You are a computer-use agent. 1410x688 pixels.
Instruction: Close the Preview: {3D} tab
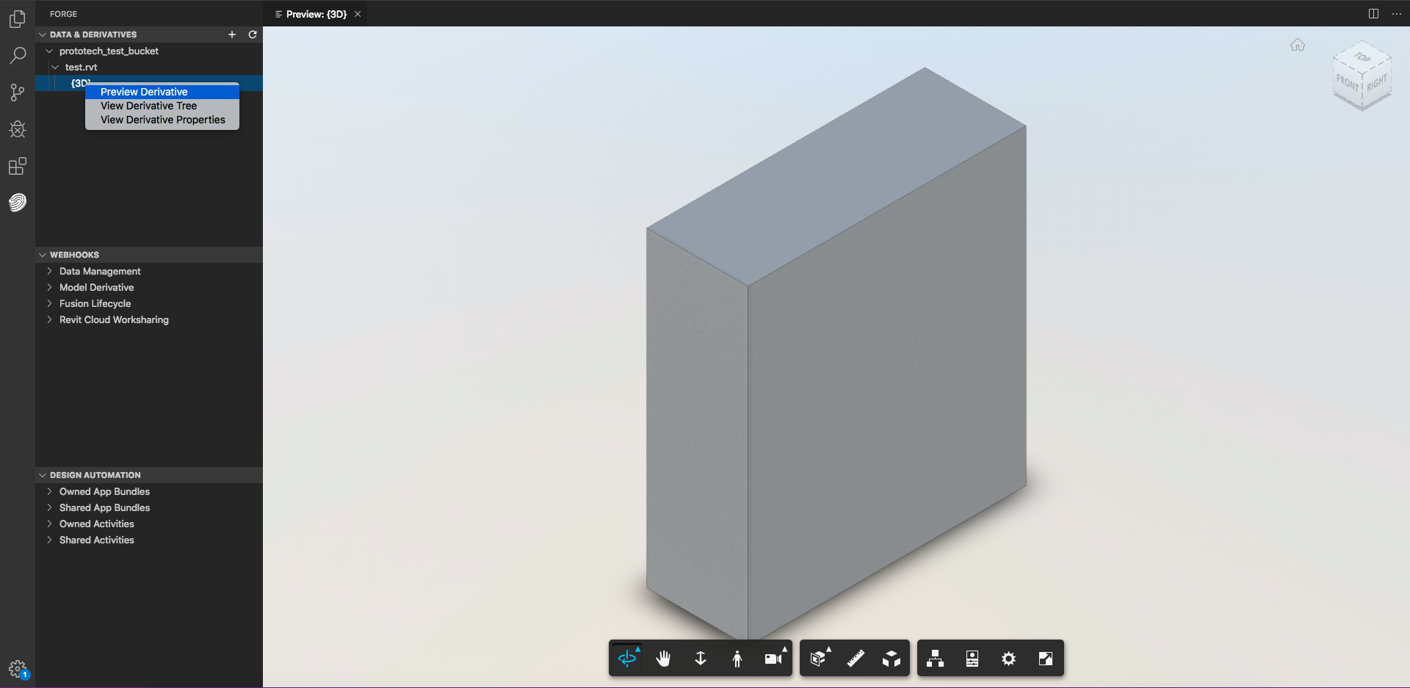tap(358, 14)
